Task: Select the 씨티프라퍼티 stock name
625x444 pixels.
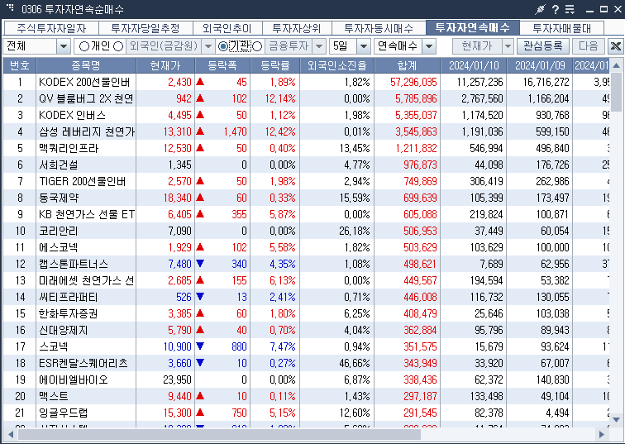Action: pyautogui.click(x=68, y=297)
